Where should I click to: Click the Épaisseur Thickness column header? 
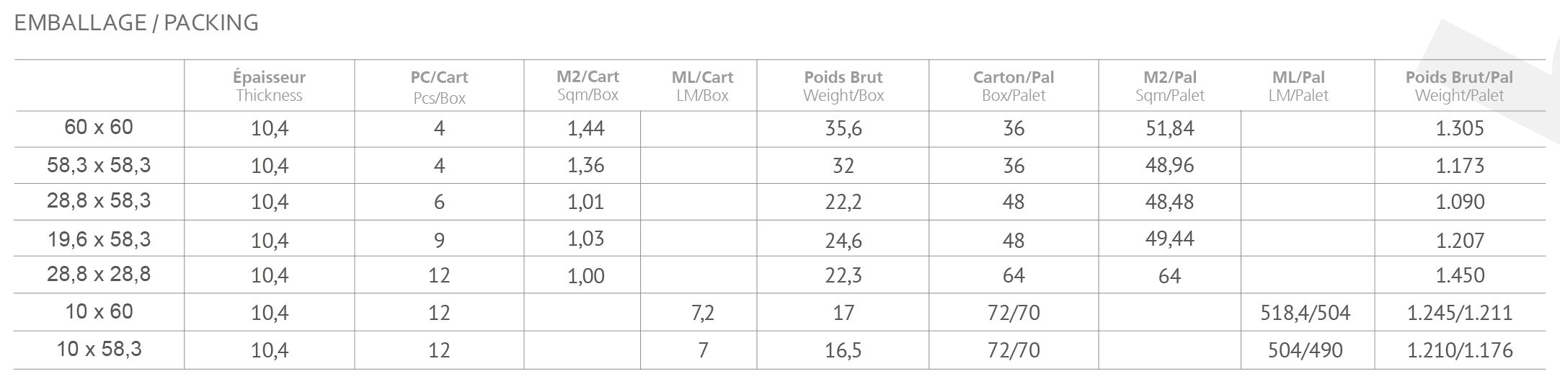(269, 86)
